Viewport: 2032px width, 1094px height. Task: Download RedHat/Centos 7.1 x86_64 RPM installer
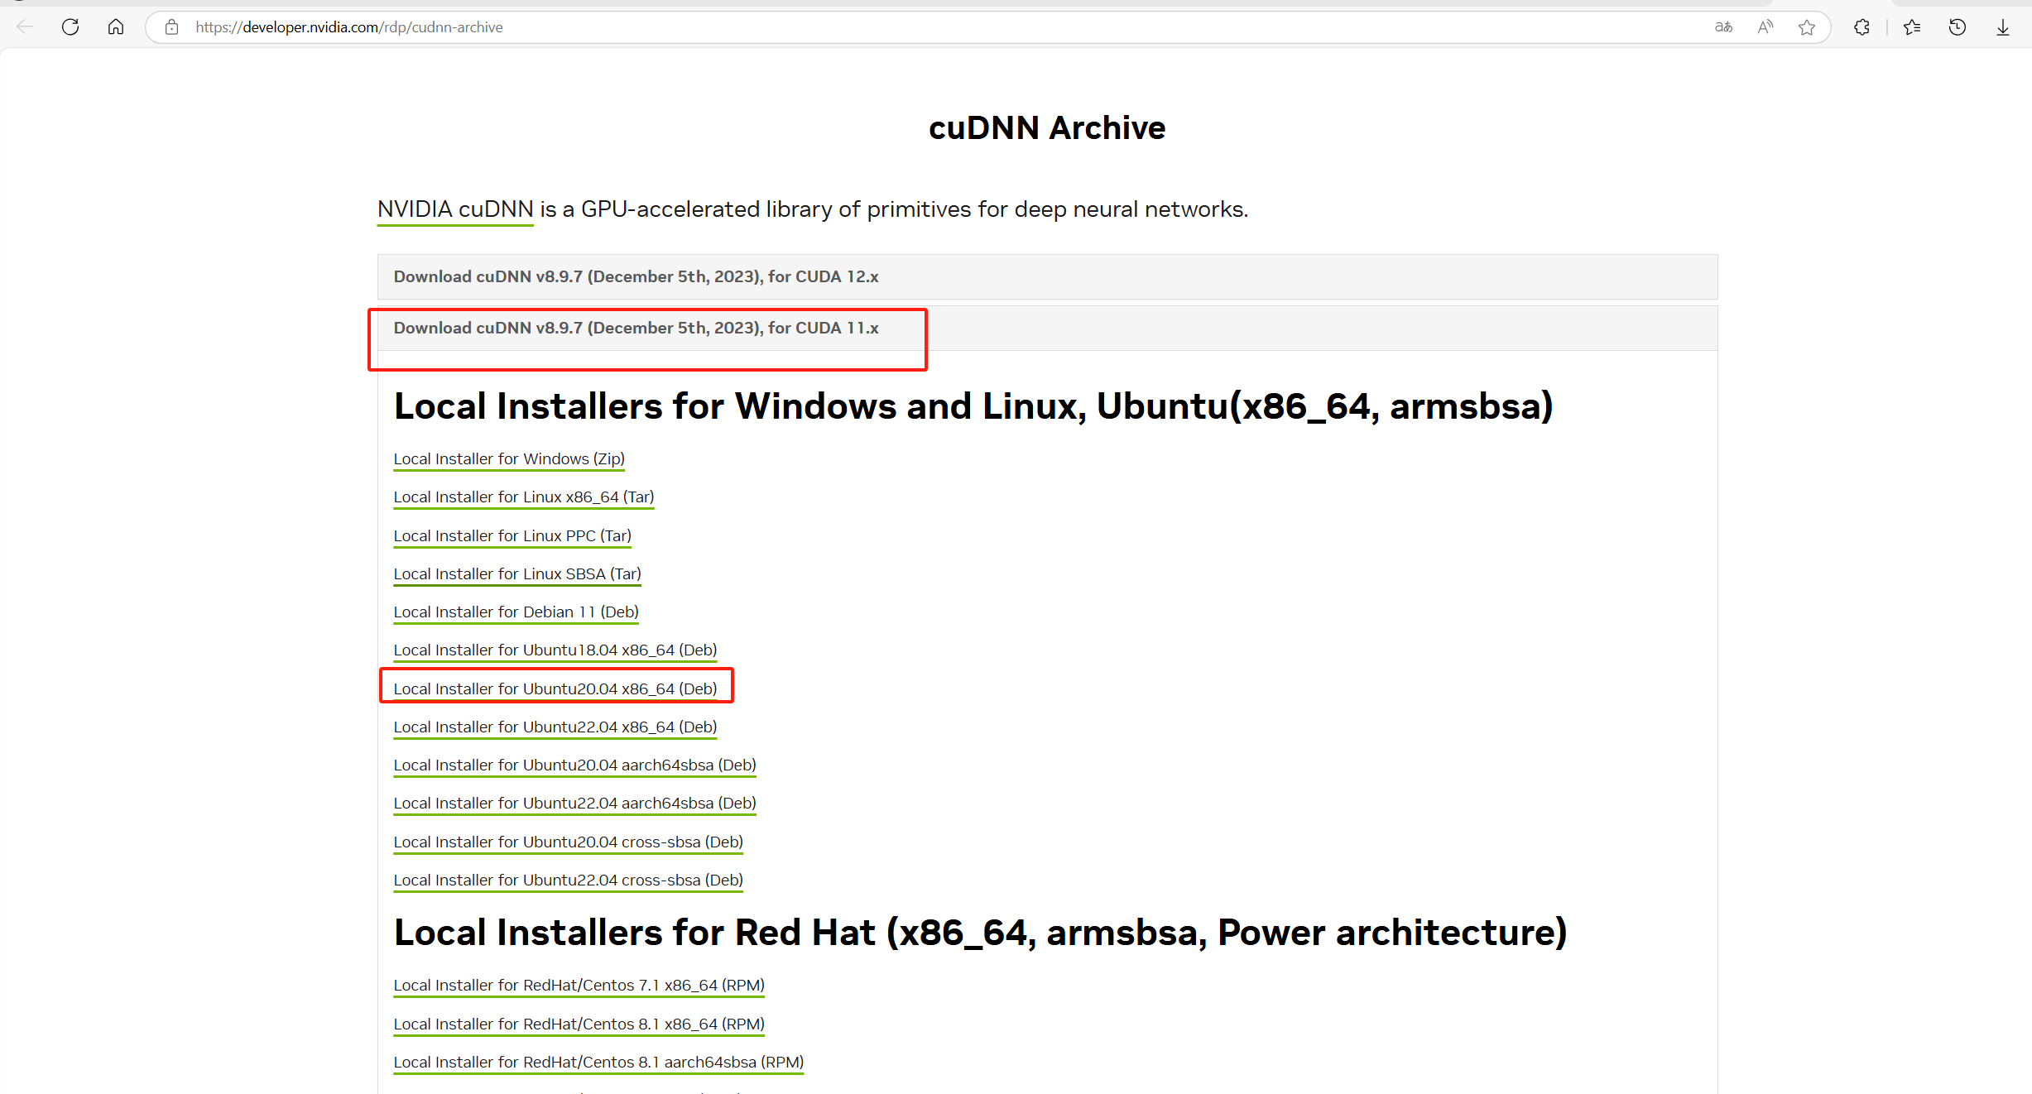coord(578,985)
